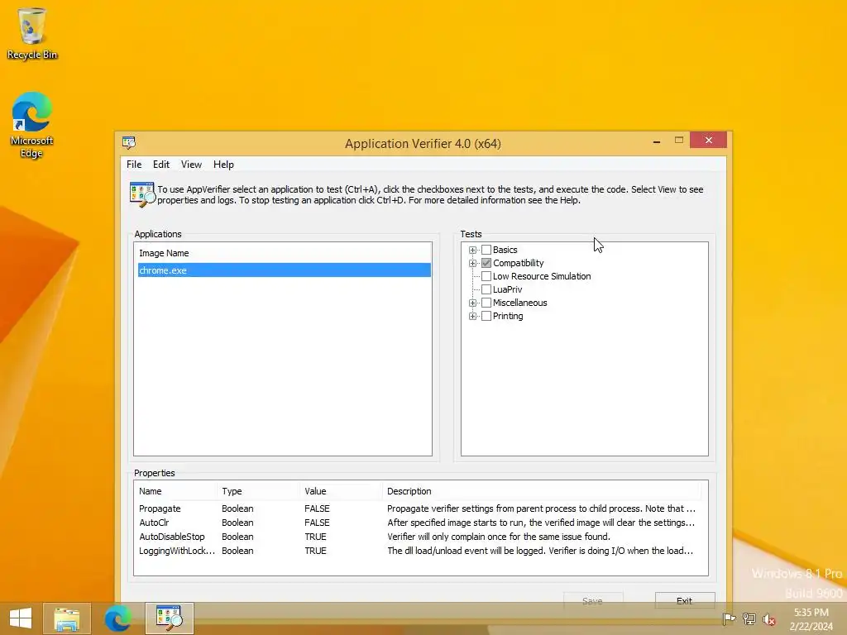Select Application Verifier taskbar button

click(x=169, y=618)
